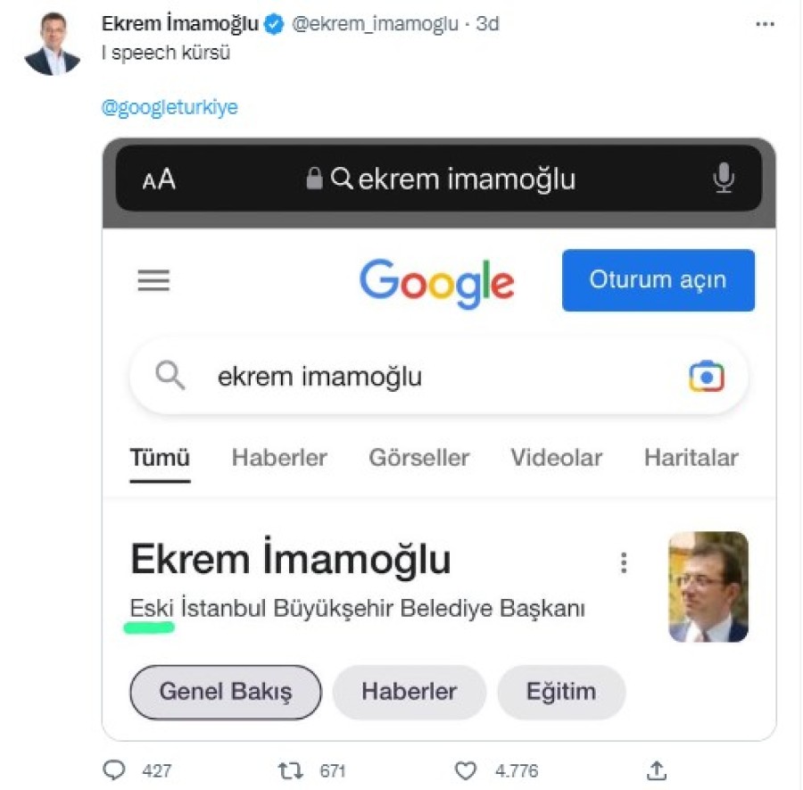
Task: Click the Oturum açın button
Action: click(658, 280)
